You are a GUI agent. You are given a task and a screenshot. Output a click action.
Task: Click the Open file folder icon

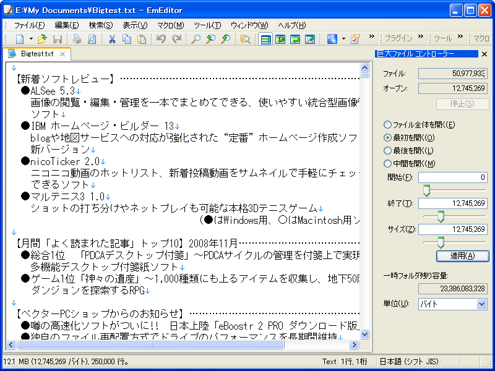point(42,39)
